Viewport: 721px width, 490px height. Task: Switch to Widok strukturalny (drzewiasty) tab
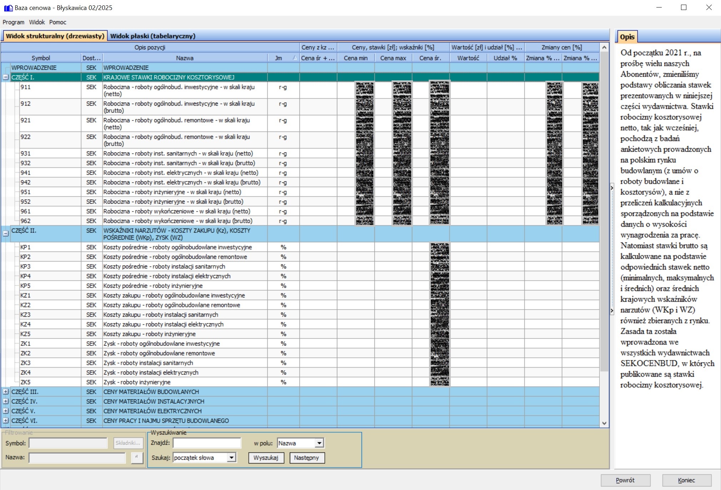coord(55,36)
